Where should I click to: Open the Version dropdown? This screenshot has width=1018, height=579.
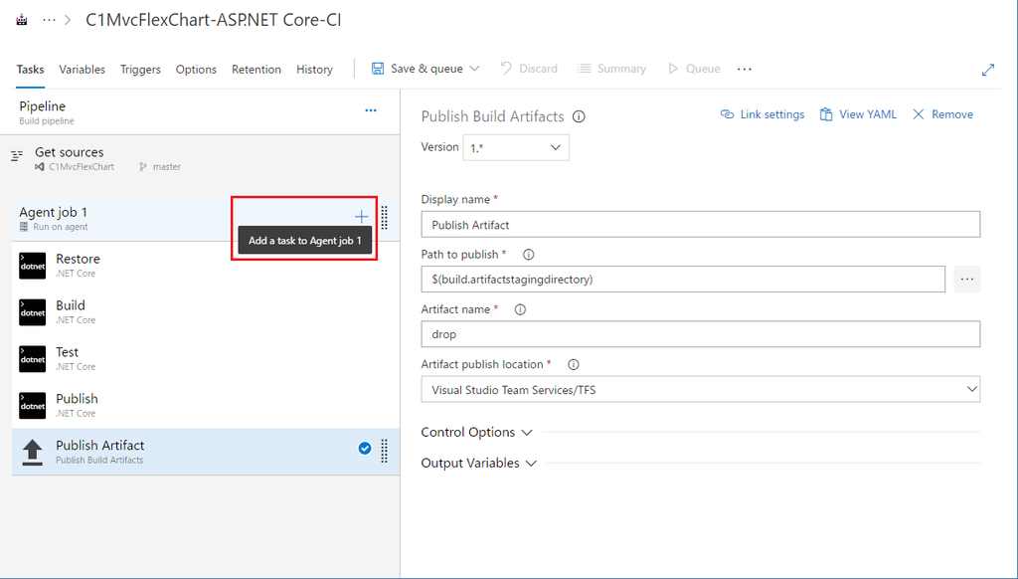(x=516, y=147)
